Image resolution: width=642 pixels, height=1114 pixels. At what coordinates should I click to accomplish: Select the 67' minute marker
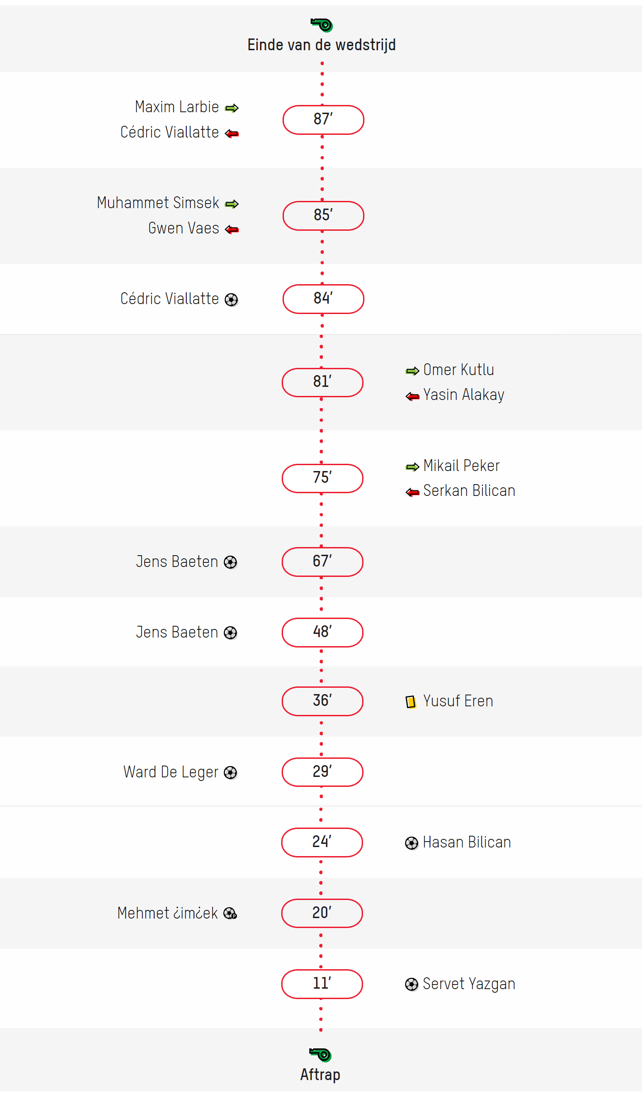coord(322,562)
